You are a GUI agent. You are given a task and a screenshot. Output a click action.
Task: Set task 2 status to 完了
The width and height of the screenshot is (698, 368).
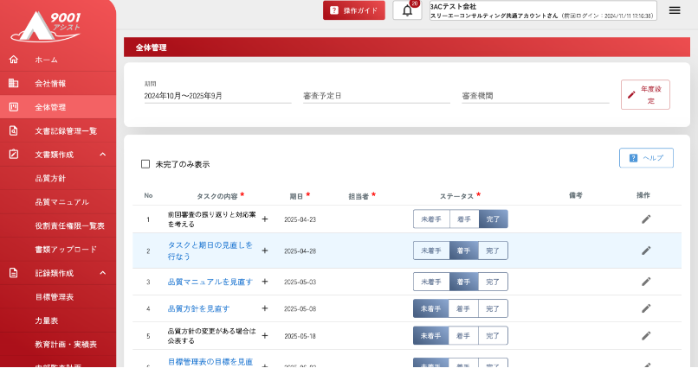click(x=493, y=251)
